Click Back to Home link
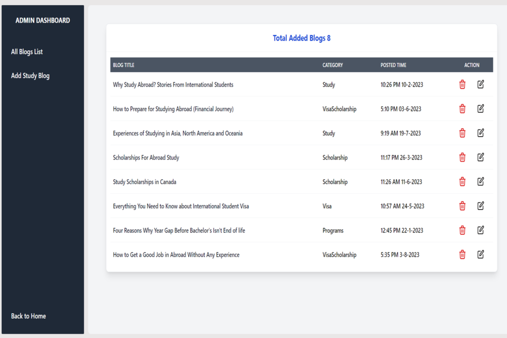Screen dimensions: 507x338 pos(29,316)
